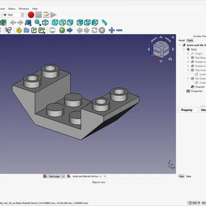The height and width of the screenshot is (206, 206).
Task: Click the Report view panel title
Action: pos(99,182)
